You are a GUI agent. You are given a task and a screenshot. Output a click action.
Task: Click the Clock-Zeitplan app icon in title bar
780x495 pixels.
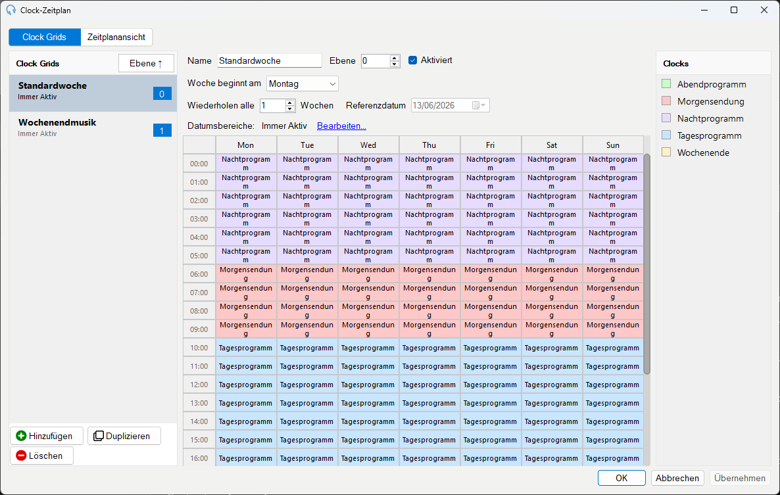pos(11,10)
